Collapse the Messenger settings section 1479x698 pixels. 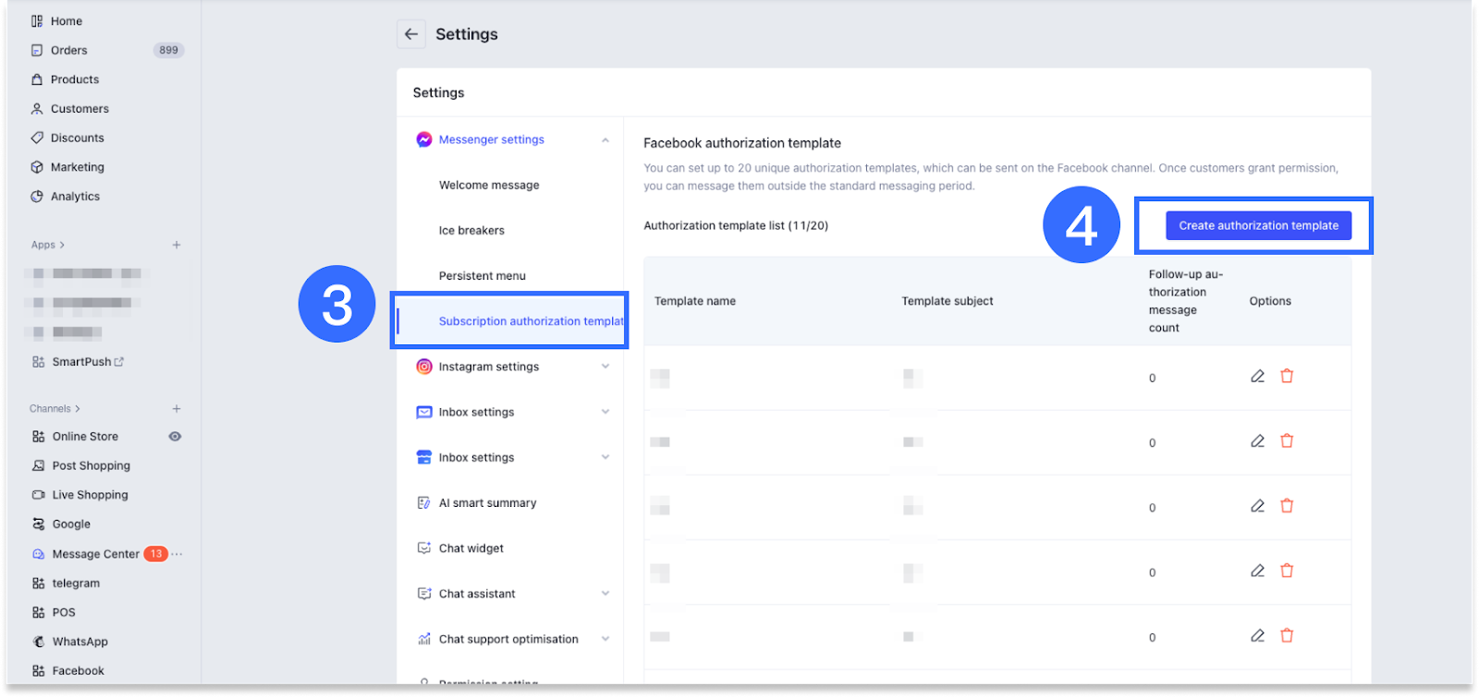(605, 140)
